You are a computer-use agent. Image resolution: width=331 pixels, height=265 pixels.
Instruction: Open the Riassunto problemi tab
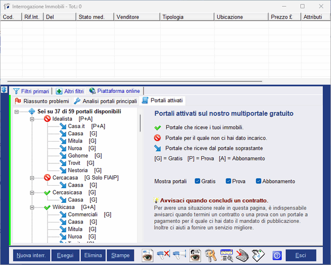pyautogui.click(x=41, y=101)
